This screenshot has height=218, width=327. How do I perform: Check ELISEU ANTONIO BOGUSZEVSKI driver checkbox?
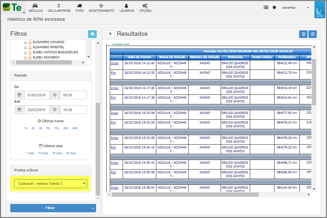coord(25,53)
